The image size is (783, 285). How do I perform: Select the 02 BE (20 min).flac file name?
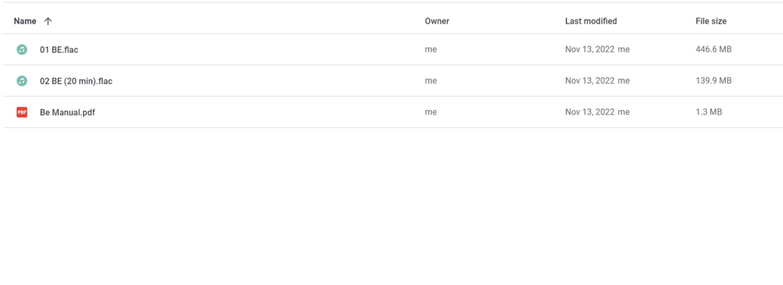(76, 81)
